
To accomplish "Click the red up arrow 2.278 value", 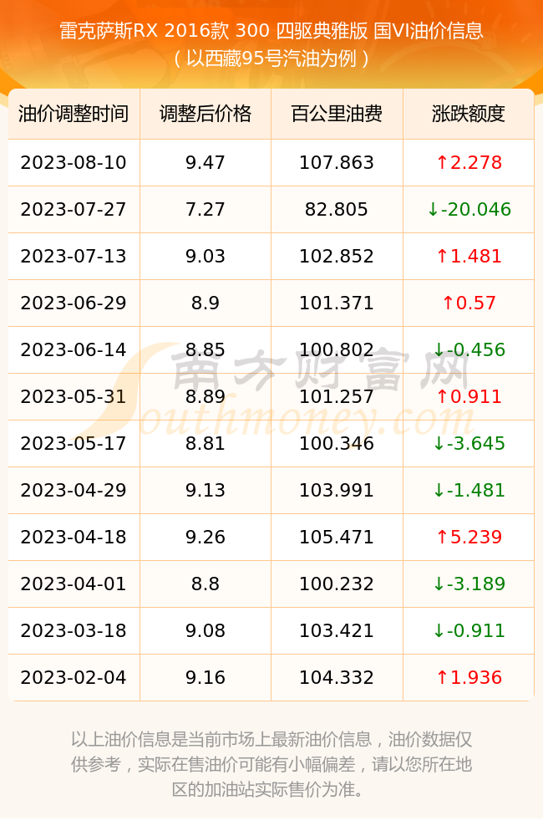I will (x=469, y=163).
